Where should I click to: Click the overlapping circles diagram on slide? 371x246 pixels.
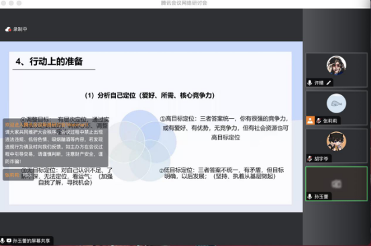tap(142, 145)
